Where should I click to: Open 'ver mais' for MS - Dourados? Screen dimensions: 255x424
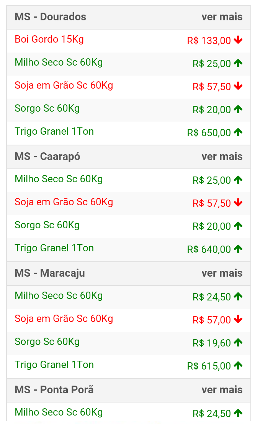tap(222, 17)
